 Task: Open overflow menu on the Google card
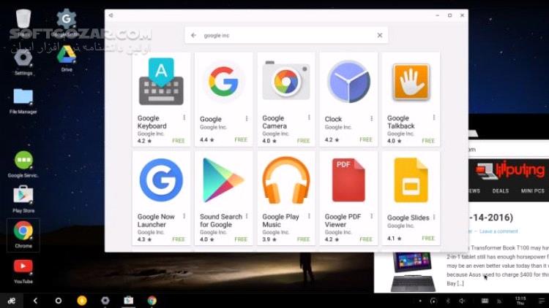pos(247,119)
